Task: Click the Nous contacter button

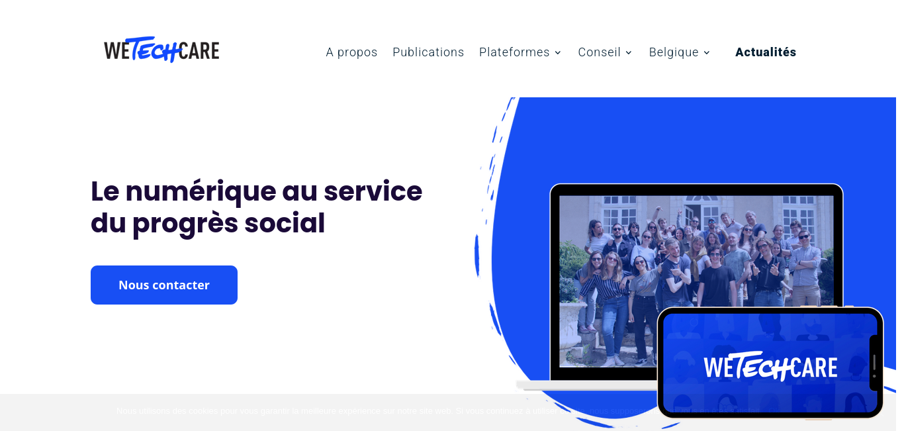Action: click(164, 285)
